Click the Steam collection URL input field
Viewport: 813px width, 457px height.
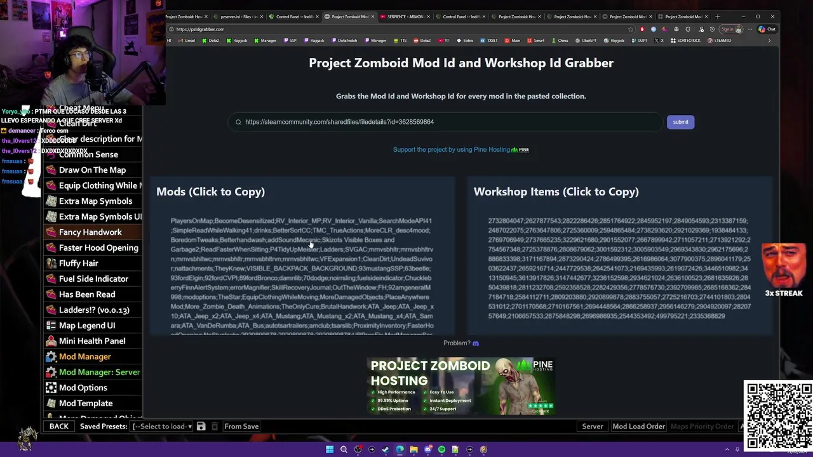pyautogui.click(x=445, y=122)
